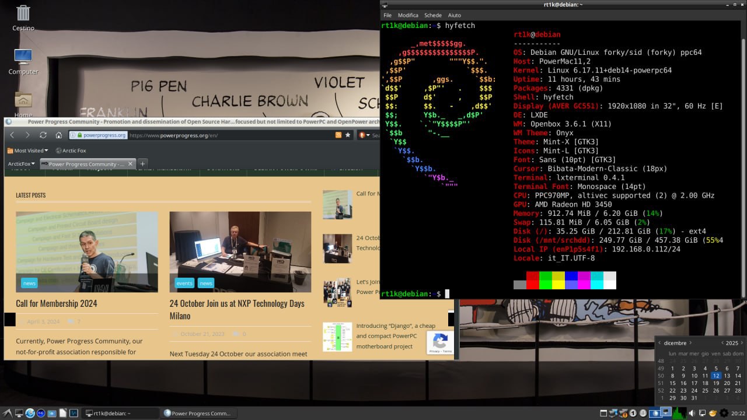This screenshot has width=747, height=420.
Task: Select December 25 in the calendar
Action: point(705,391)
